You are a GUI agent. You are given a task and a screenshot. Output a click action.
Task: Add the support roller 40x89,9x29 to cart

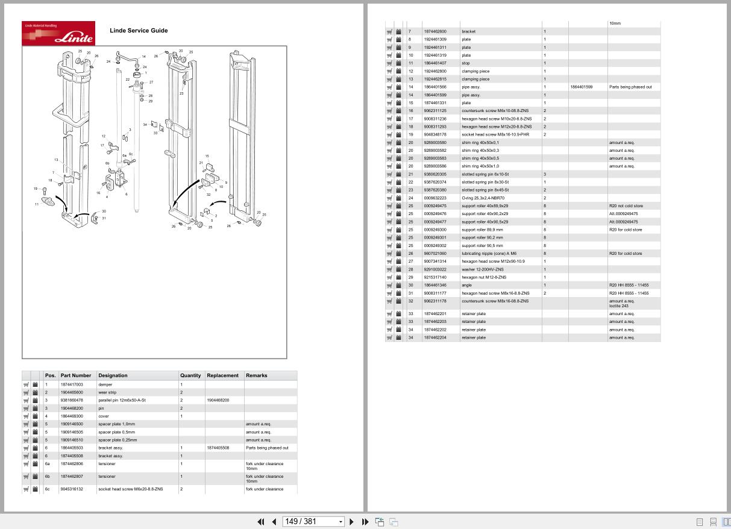(390, 205)
